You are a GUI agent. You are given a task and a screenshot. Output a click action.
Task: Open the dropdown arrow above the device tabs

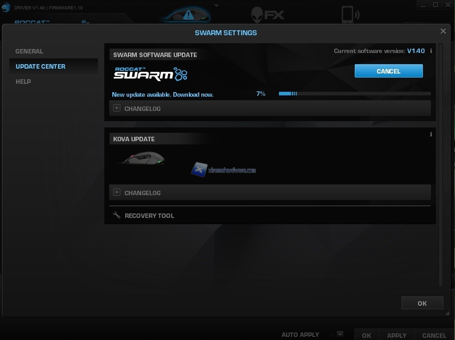click(216, 5)
